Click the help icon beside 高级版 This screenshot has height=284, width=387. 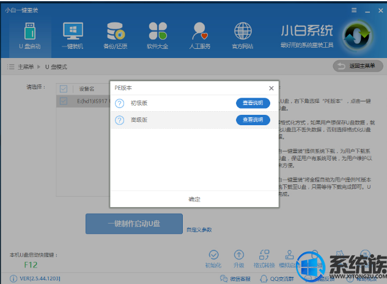click(119, 120)
